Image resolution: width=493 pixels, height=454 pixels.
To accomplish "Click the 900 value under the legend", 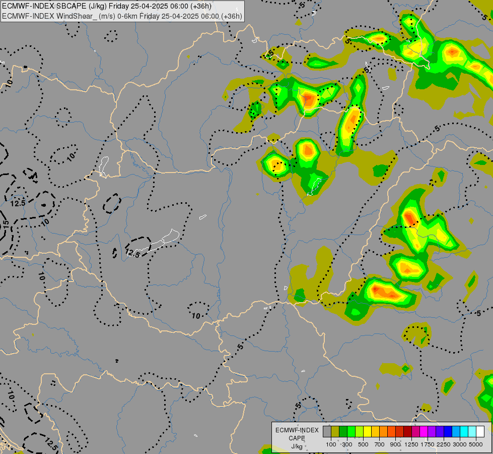I will (395, 444).
